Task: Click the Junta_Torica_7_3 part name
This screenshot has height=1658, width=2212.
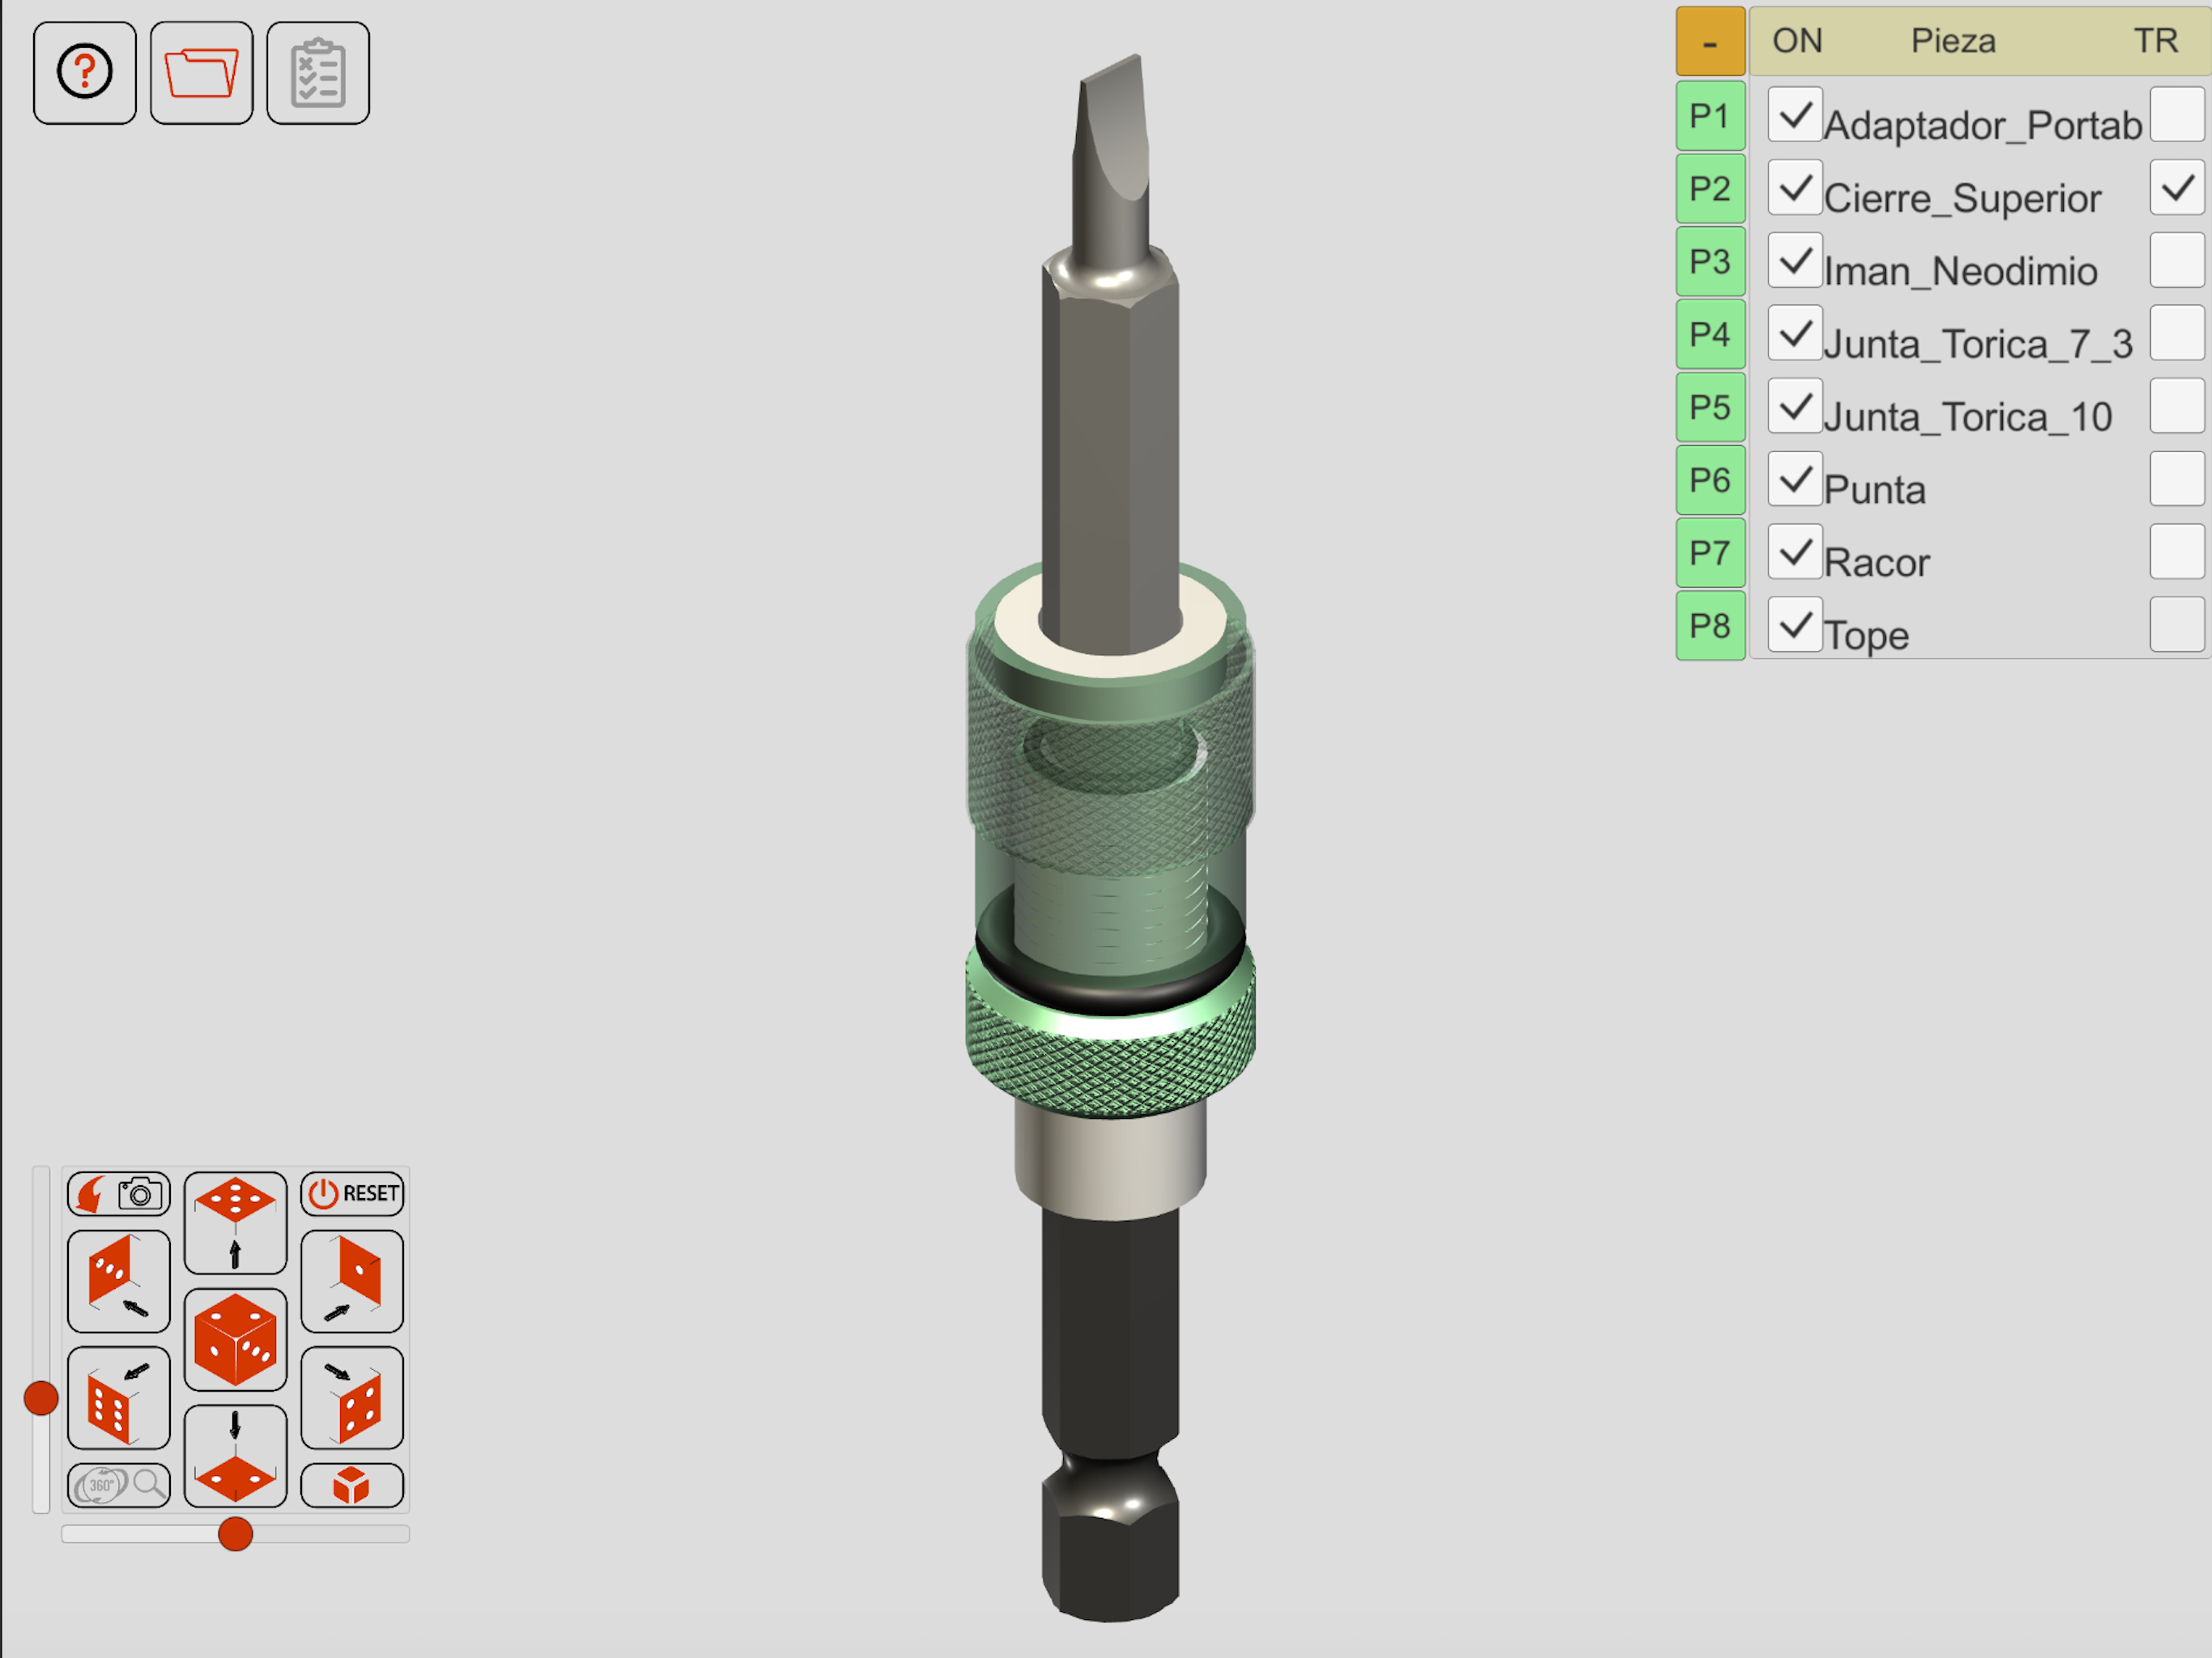Action: pyautogui.click(x=1978, y=344)
